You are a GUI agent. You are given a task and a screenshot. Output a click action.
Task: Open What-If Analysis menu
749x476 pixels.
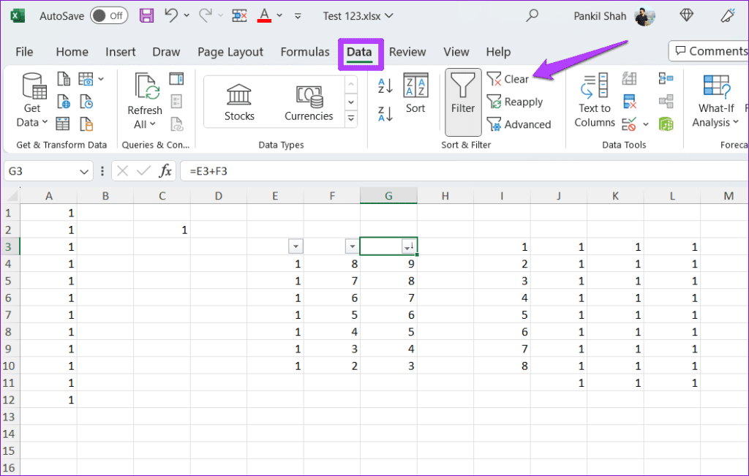click(x=715, y=101)
